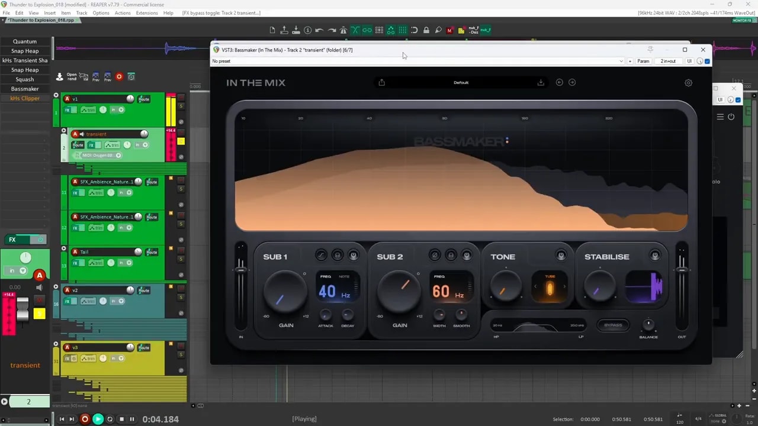Select kHs Clipper in the FX list

(25, 98)
